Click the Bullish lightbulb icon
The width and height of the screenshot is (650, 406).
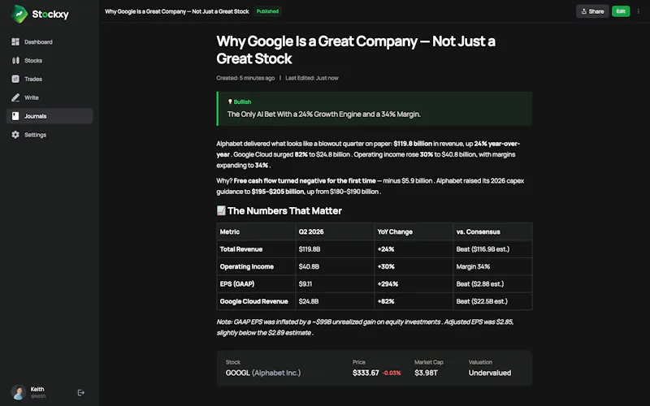pos(230,101)
